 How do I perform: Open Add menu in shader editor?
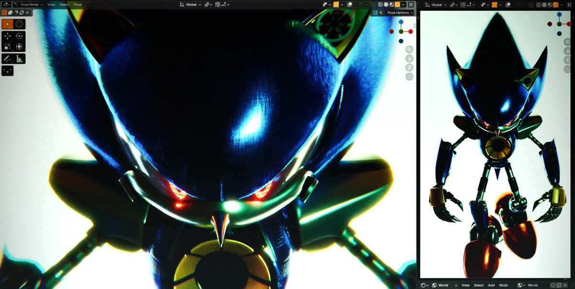pyautogui.click(x=491, y=285)
